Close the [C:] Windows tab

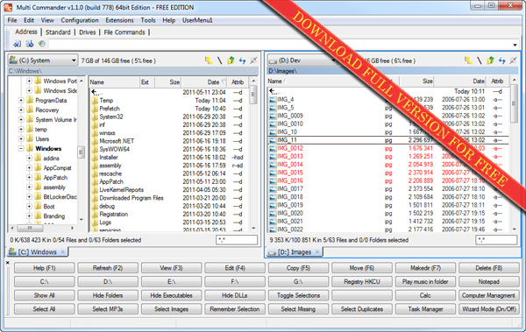point(63,252)
